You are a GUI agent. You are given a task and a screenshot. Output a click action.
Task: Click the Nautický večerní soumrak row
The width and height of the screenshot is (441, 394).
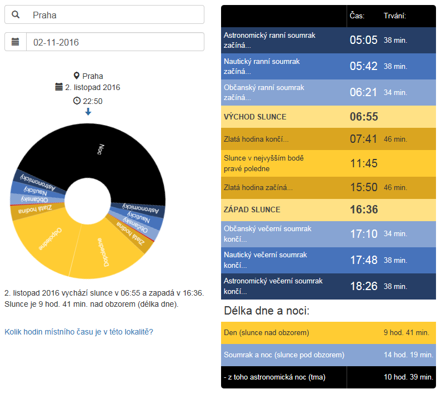tap(328, 260)
